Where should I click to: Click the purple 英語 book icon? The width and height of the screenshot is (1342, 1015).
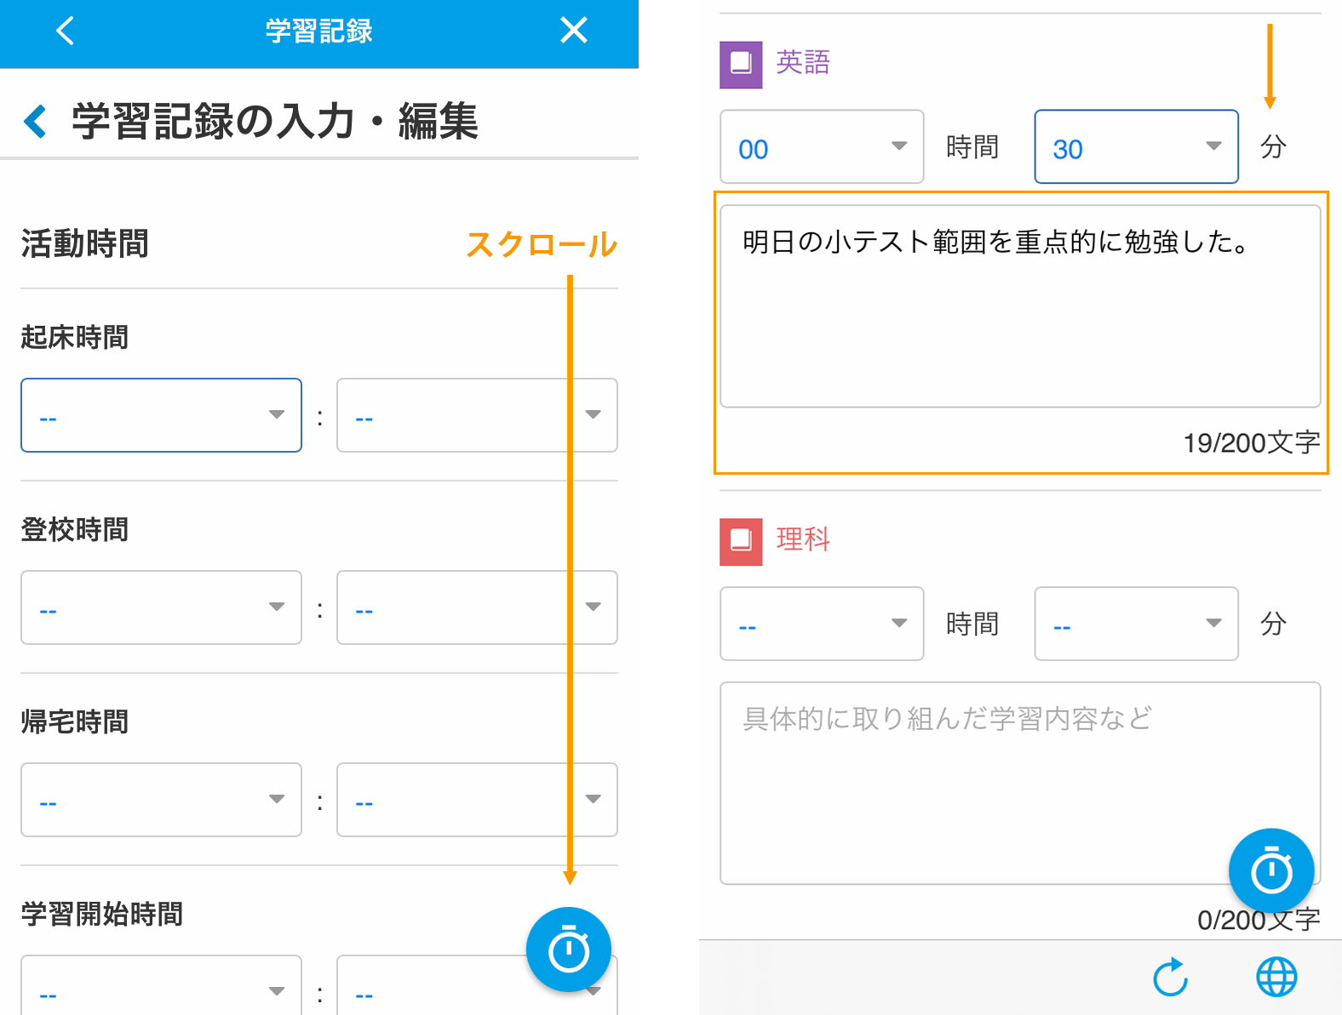coord(741,66)
